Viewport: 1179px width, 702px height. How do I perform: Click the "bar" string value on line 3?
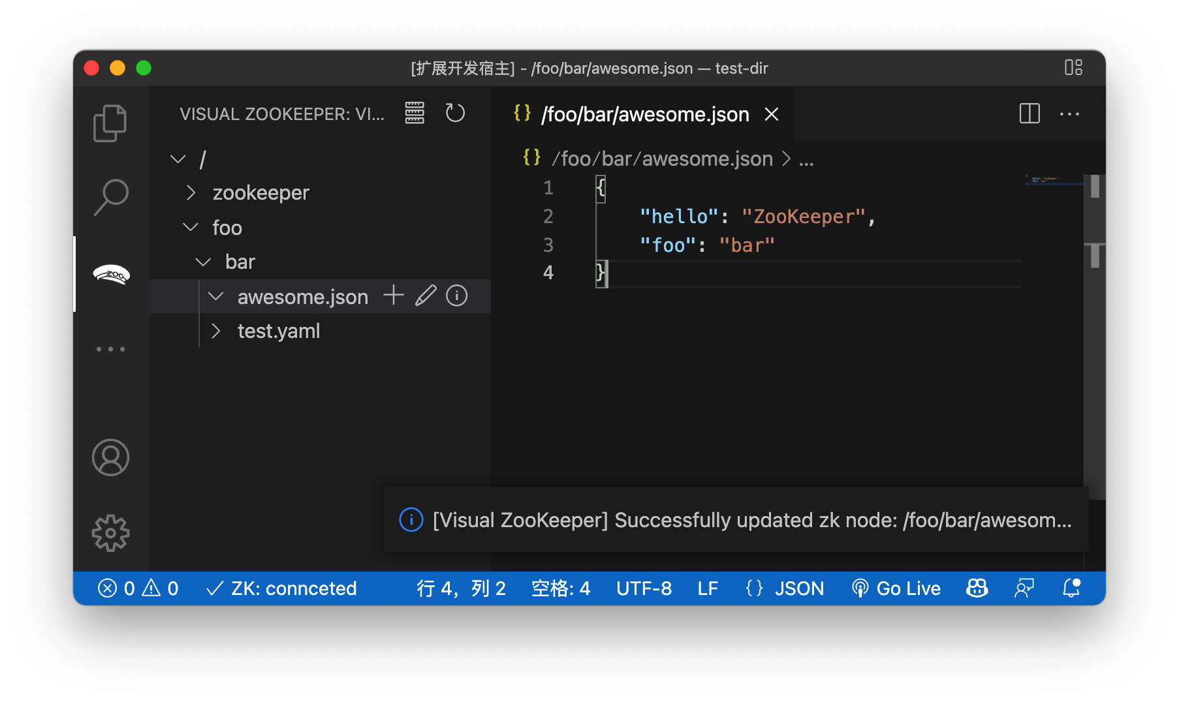pyautogui.click(x=747, y=245)
